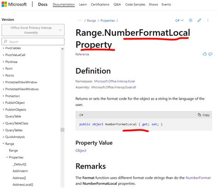Expand the ProtectedViewWindows tree node
The height and width of the screenshot is (188, 218).
3,89
